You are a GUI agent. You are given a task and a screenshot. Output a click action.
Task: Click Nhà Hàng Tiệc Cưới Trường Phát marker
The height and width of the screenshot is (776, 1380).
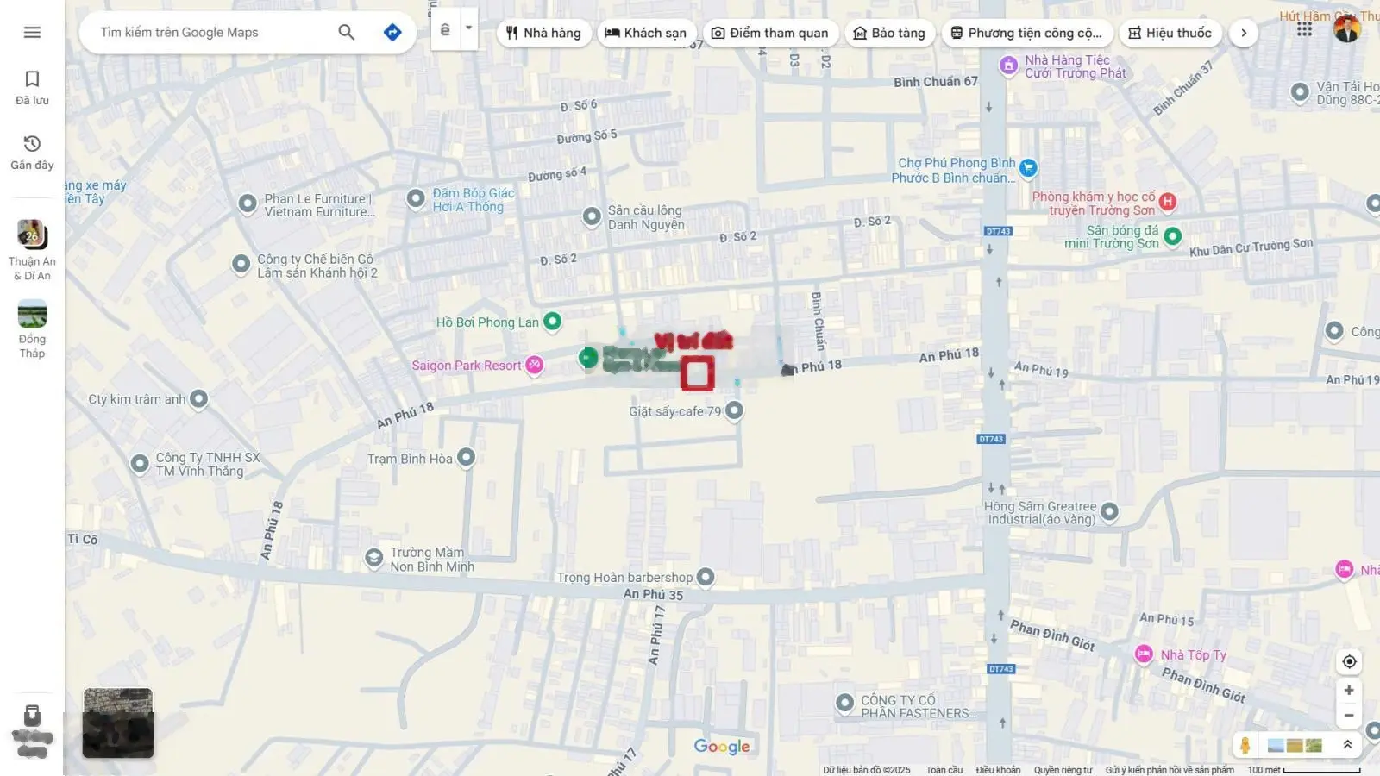tap(1008, 65)
